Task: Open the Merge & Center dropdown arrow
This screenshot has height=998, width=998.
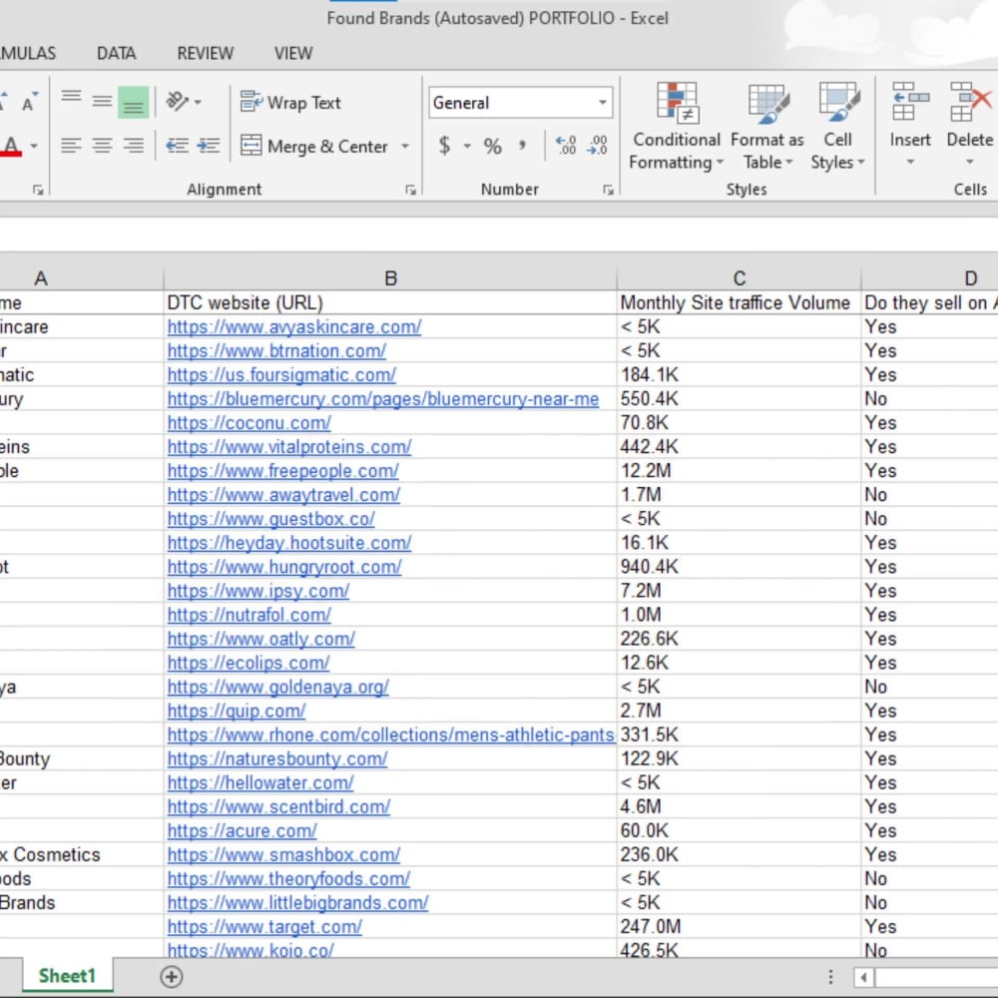Action: click(x=404, y=146)
